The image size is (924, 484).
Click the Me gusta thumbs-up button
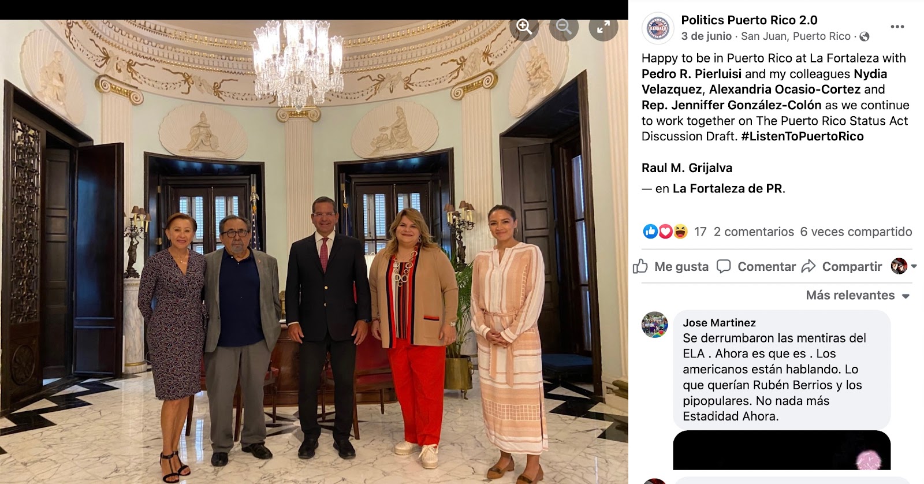click(671, 266)
